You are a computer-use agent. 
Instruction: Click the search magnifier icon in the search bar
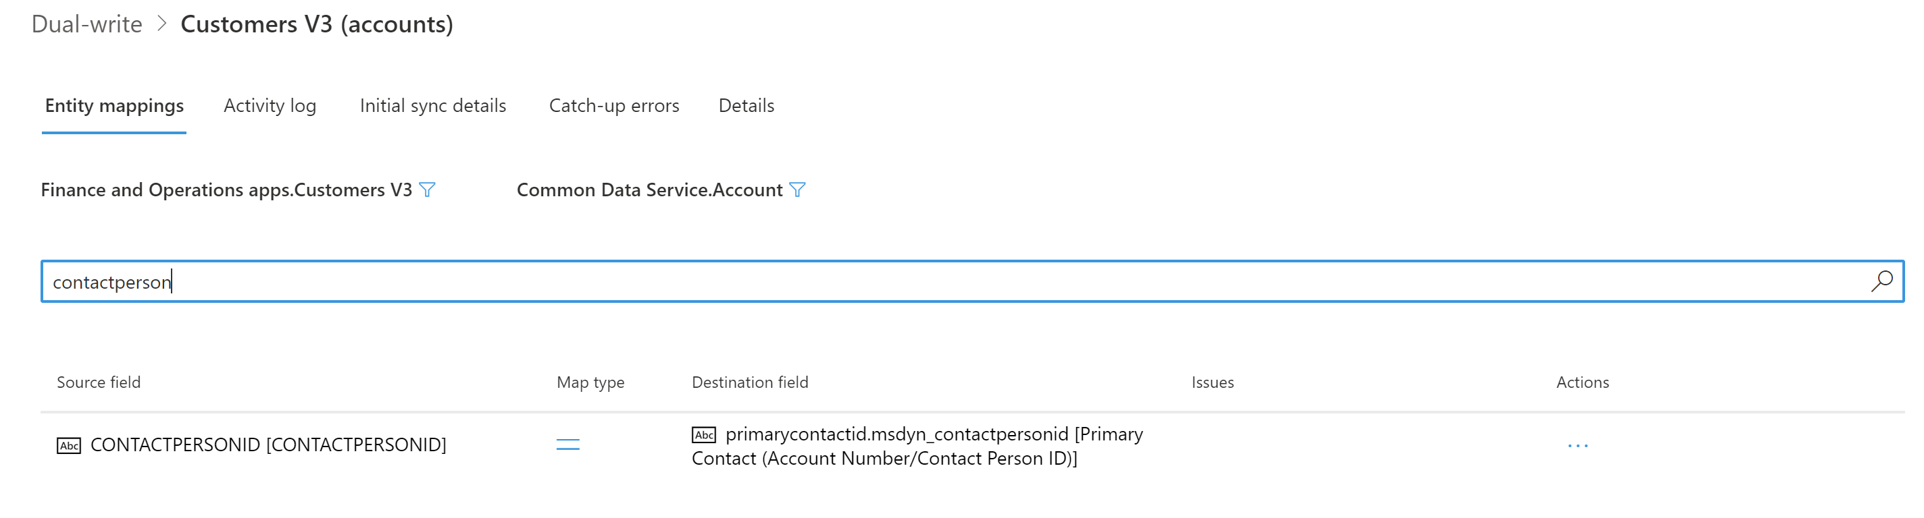(x=1881, y=281)
